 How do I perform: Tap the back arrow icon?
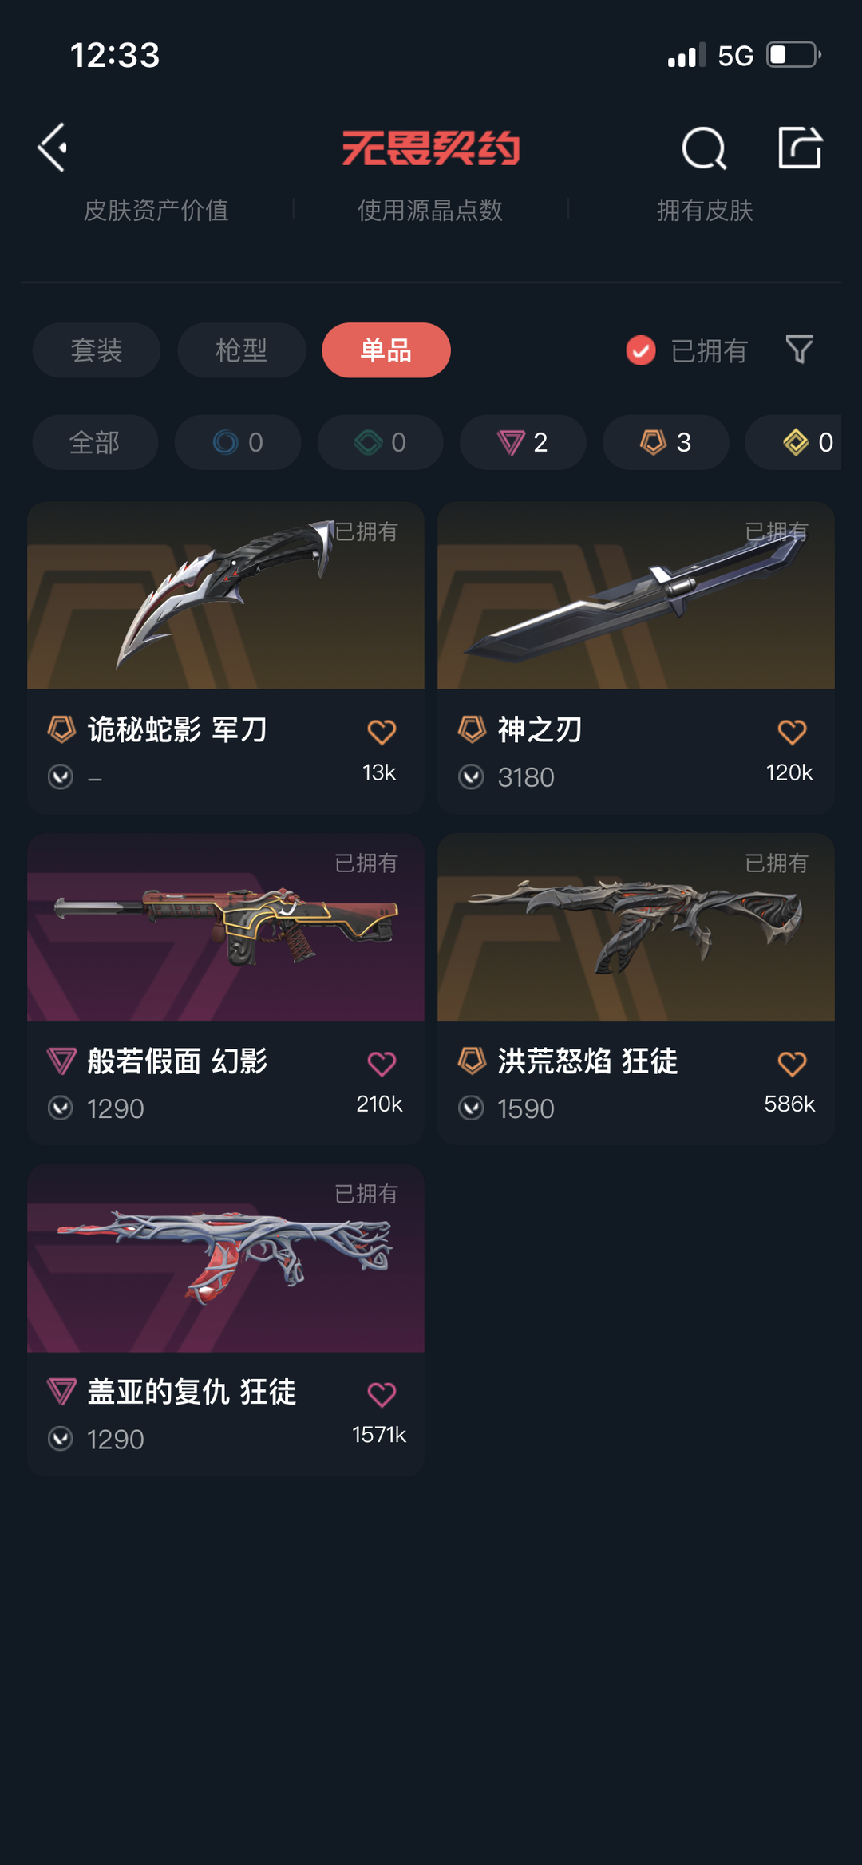tap(53, 148)
